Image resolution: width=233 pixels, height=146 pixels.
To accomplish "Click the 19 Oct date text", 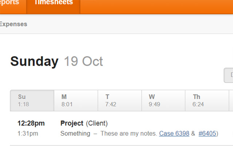I will click(83, 61).
